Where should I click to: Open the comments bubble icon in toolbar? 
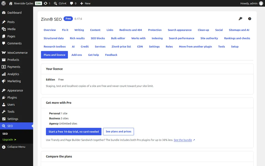pyautogui.click(x=71, y=3)
